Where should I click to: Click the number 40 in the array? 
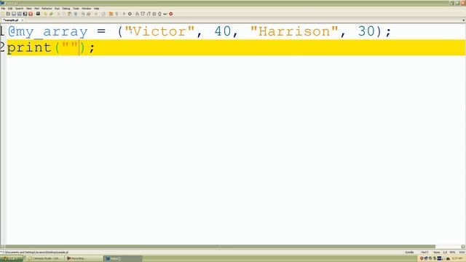point(223,31)
